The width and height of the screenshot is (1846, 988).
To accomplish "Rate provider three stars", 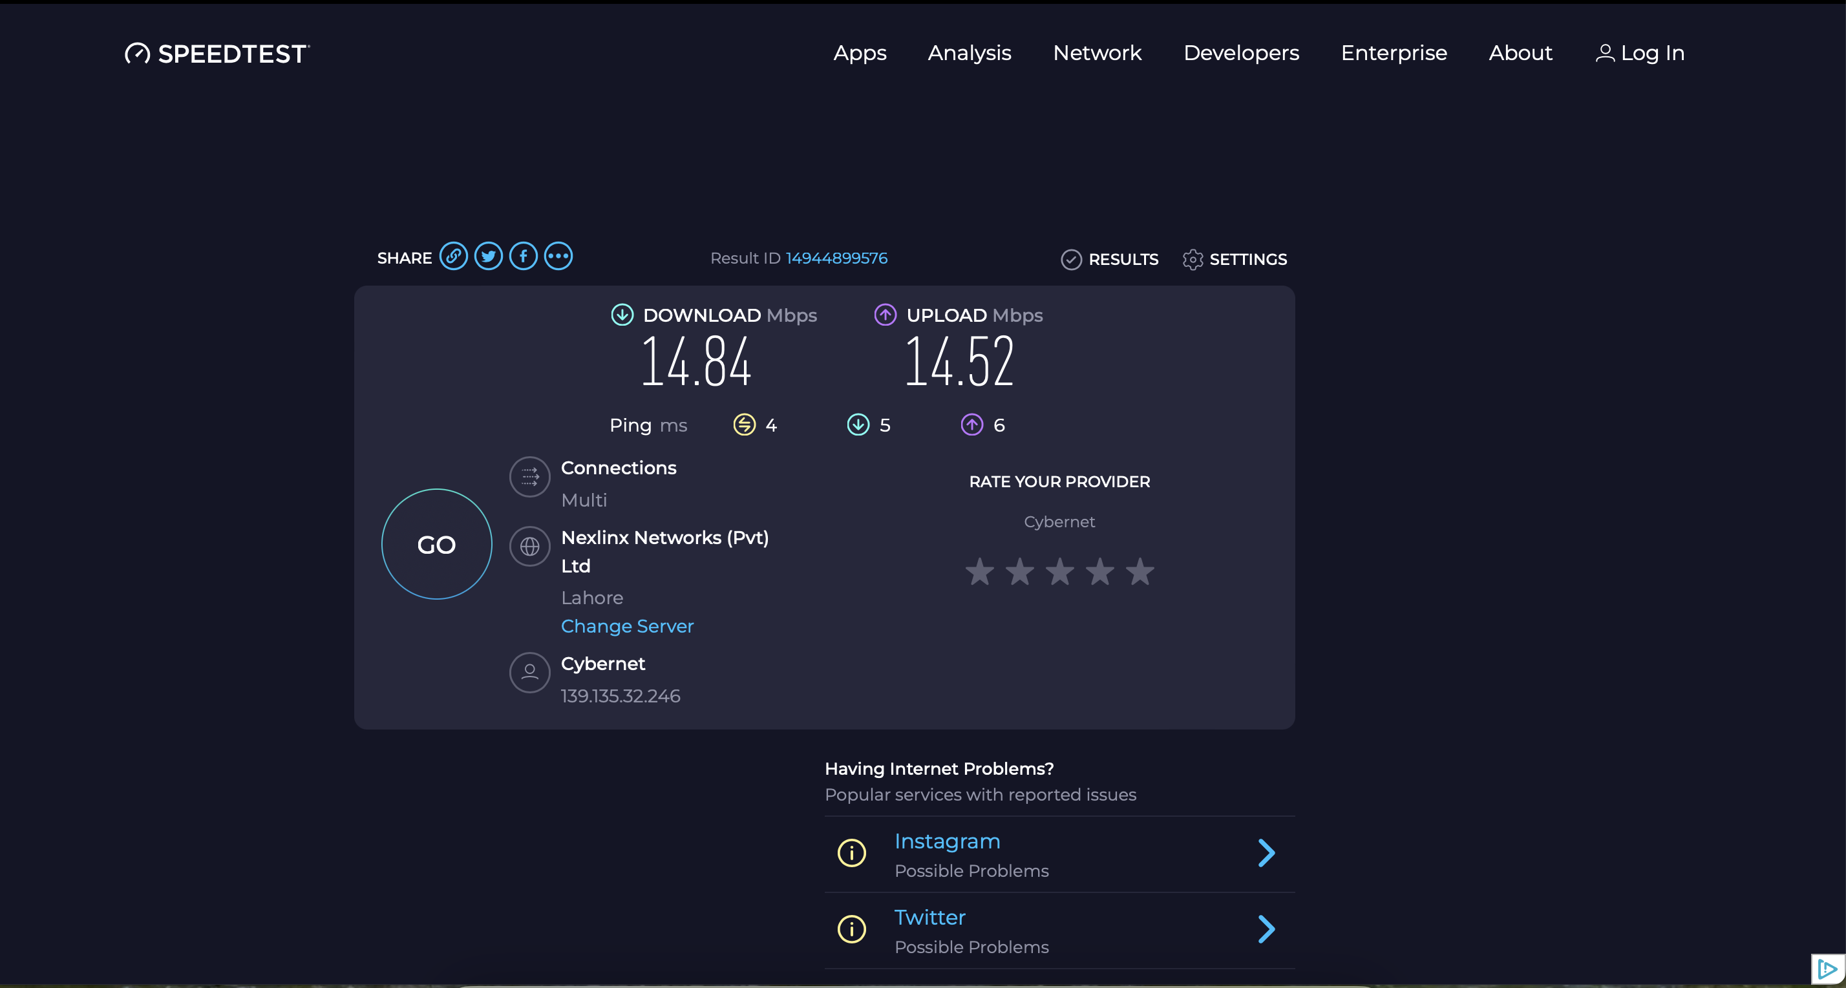I will tap(1060, 572).
